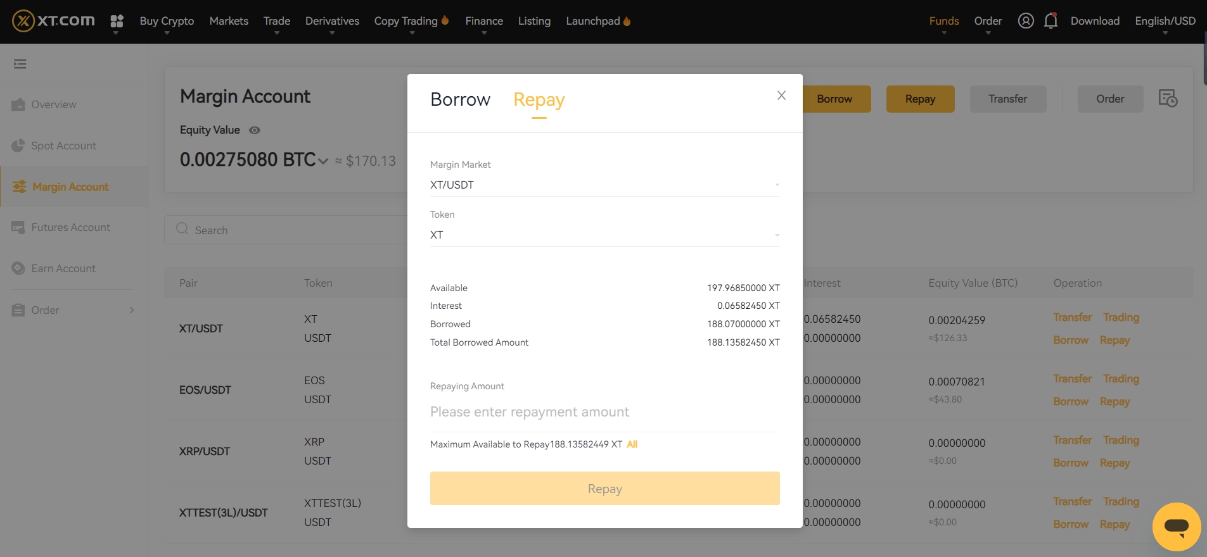
Task: Click All to repay maximum amount
Action: click(632, 444)
